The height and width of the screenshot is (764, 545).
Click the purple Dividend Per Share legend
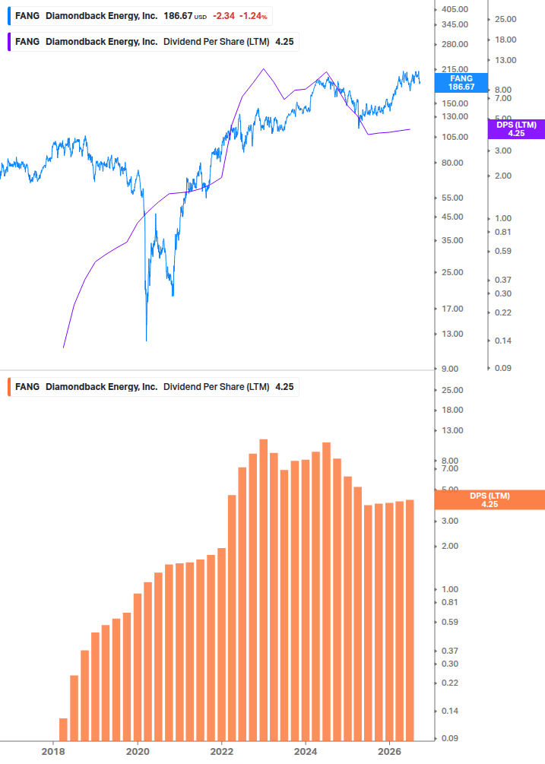(x=154, y=42)
